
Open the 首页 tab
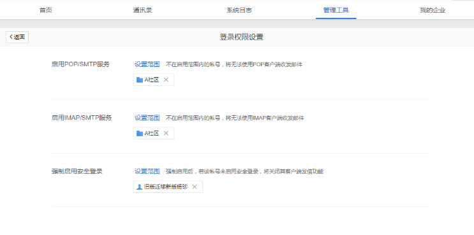(46, 10)
